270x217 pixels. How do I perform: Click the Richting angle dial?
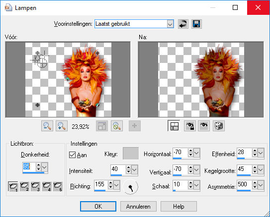pyautogui.click(x=130, y=187)
